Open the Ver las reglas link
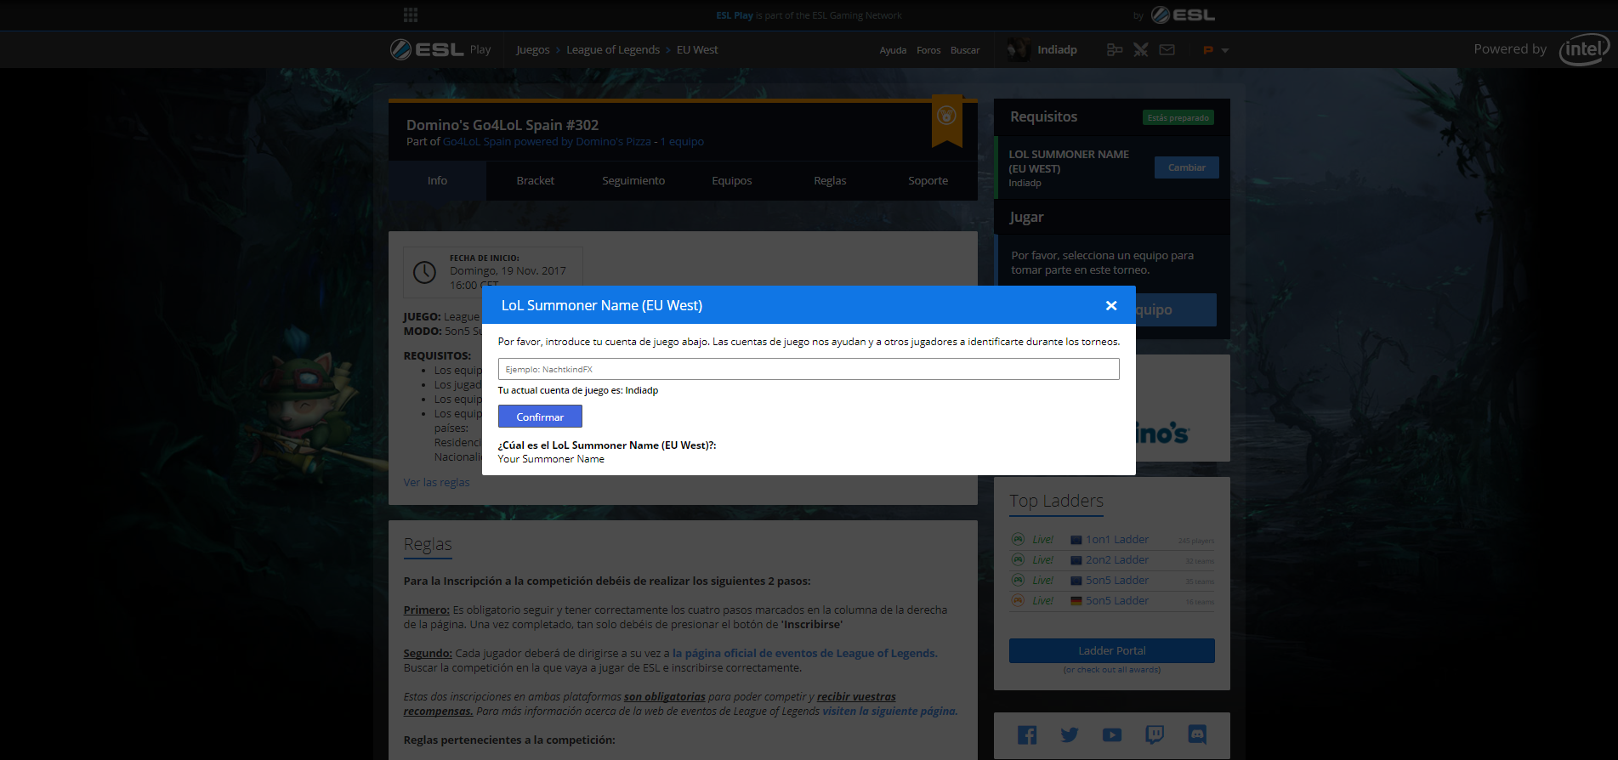The image size is (1618, 760). [x=436, y=483]
